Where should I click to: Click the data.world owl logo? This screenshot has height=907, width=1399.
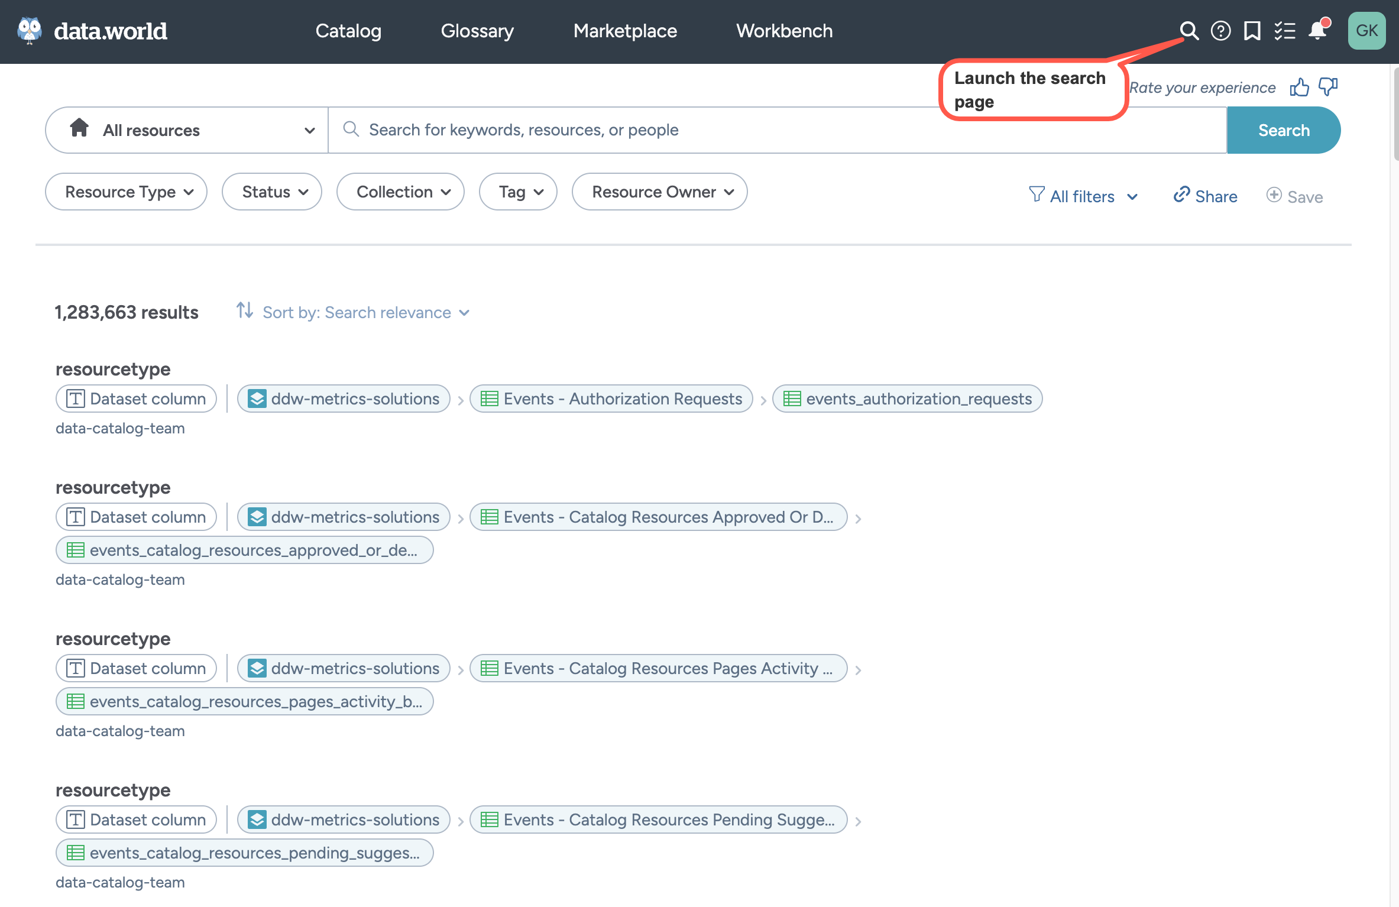pos(30,31)
